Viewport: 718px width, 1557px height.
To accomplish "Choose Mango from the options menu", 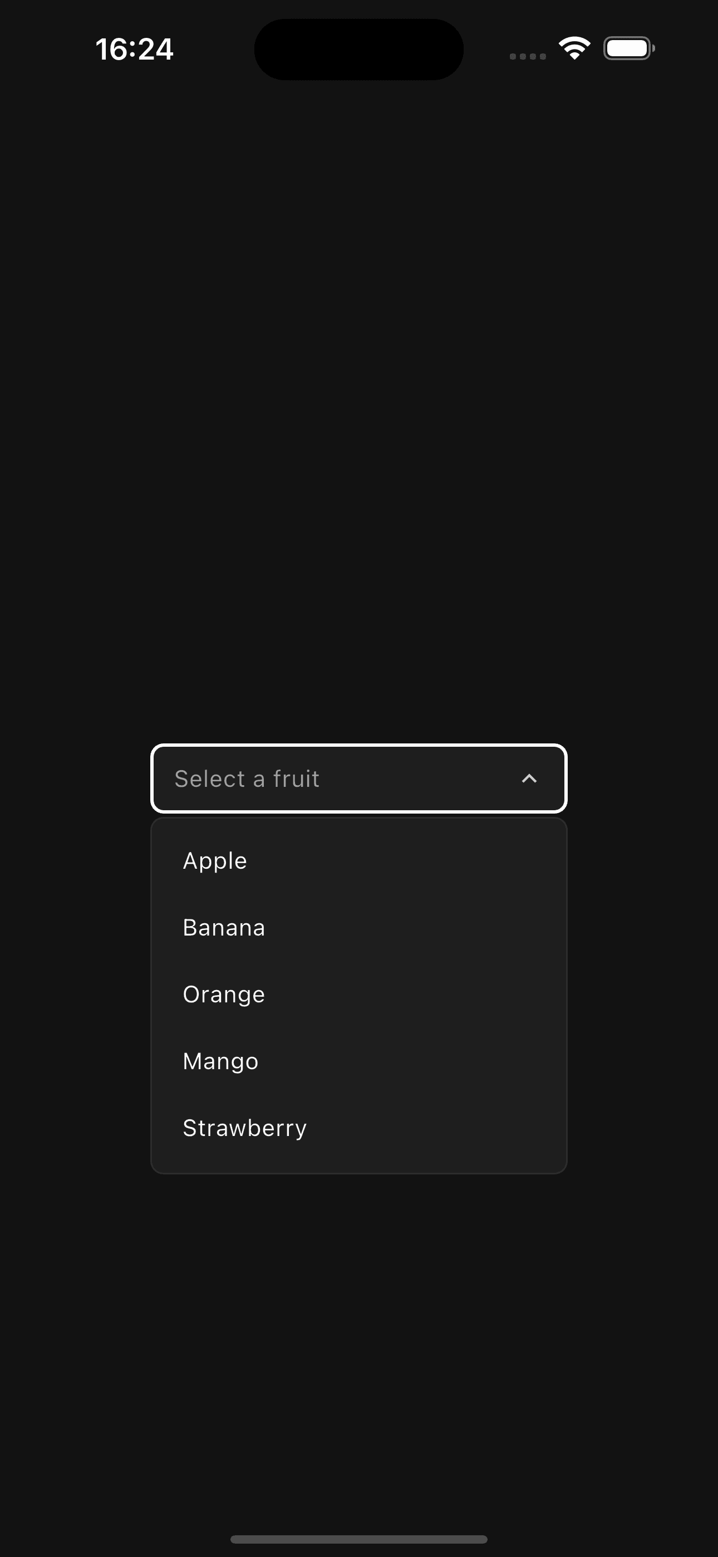I will click(220, 1060).
